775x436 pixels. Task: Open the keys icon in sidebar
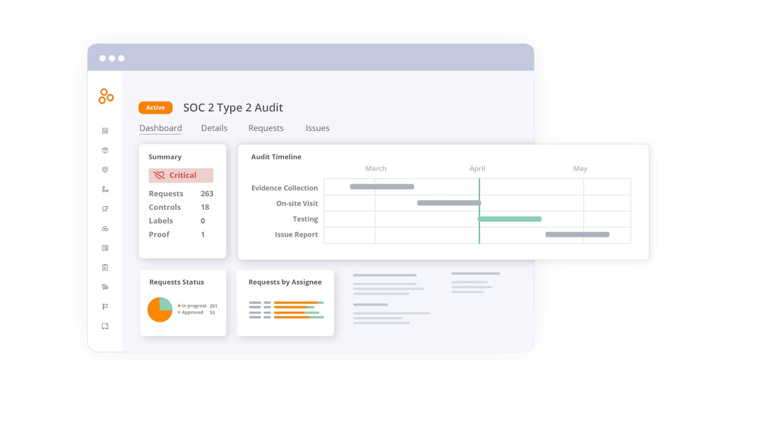[105, 287]
